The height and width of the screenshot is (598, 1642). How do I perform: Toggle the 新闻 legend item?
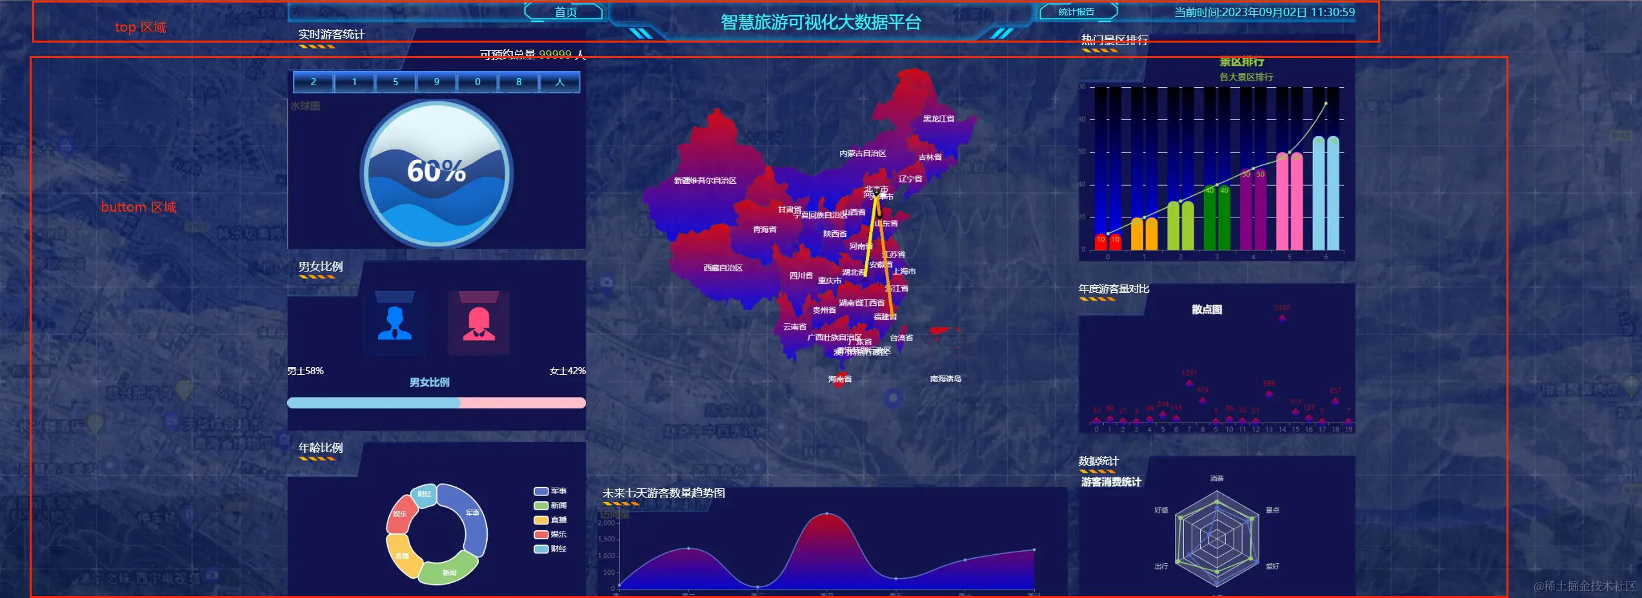click(x=550, y=506)
